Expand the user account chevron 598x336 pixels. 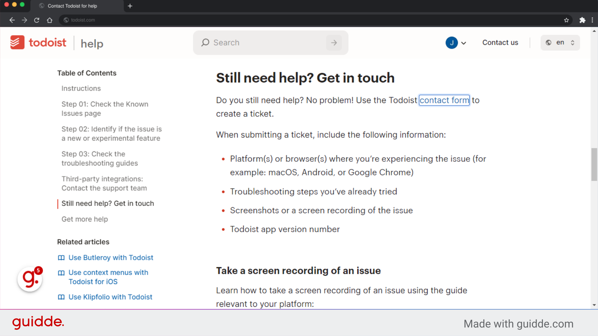pyautogui.click(x=463, y=43)
